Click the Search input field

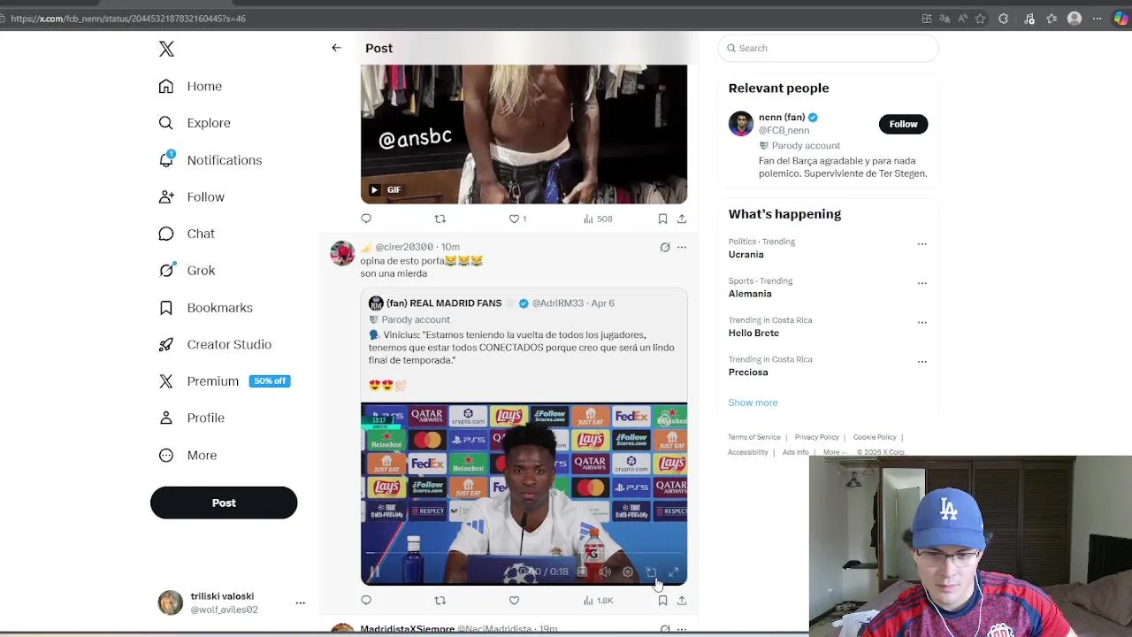(828, 48)
